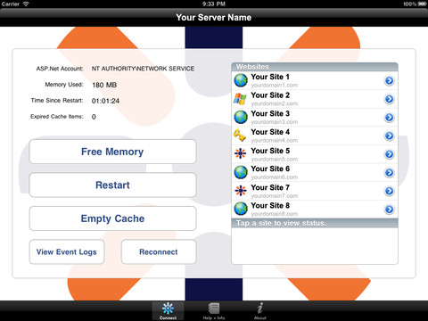Tap the globe icon beside Your Site 6
Viewport: 428px width, 321px height.
tap(241, 172)
